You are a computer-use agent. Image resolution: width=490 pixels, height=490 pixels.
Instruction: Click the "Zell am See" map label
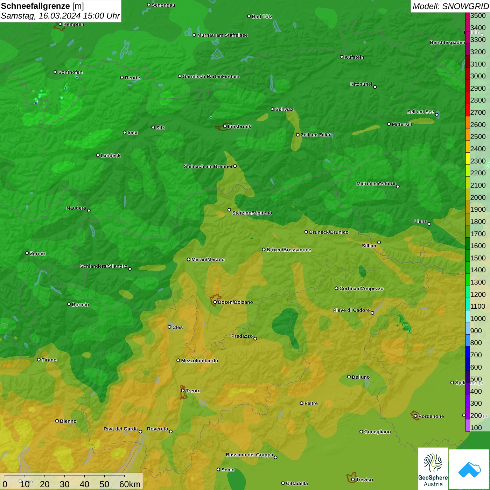[420, 112]
